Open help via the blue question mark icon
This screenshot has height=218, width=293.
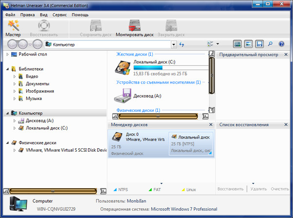tap(282, 44)
